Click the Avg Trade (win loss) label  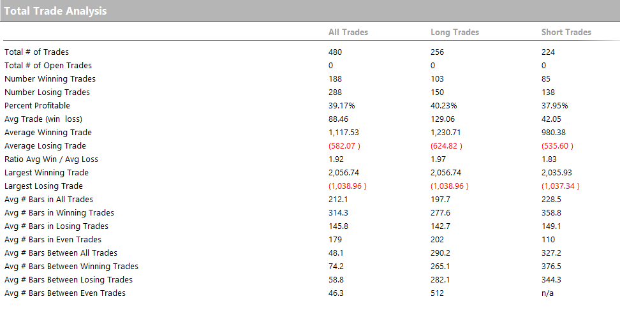pyautogui.click(x=43, y=119)
